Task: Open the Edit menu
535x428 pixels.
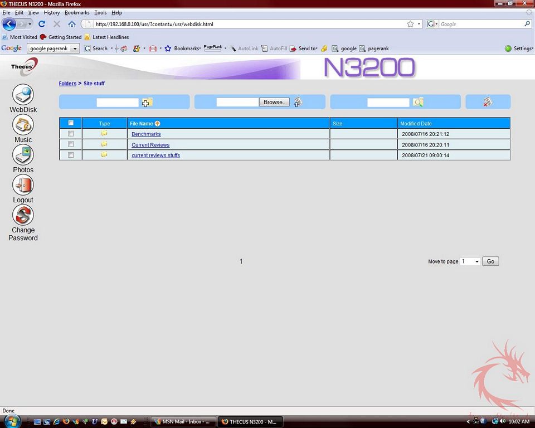Action: [x=19, y=13]
